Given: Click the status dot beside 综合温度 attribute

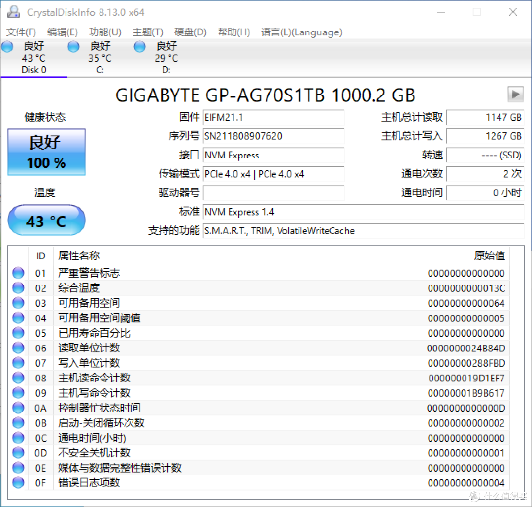Looking at the screenshot, I should [18, 287].
